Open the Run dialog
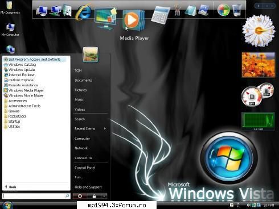The width and height of the screenshot is (279, 209). point(79,177)
